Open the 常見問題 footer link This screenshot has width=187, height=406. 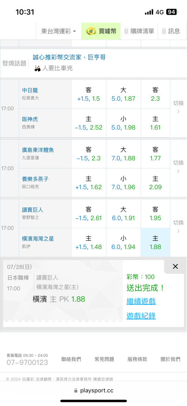pos(104,359)
